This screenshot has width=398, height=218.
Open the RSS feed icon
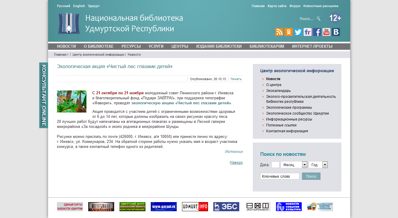pos(279,32)
